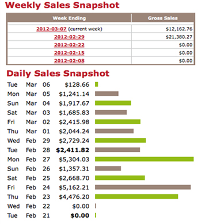
Task: Click the Gross Sales column header
Action: [x=163, y=18]
